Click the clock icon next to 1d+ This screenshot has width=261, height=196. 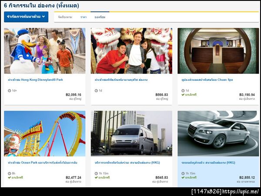pos(10,90)
